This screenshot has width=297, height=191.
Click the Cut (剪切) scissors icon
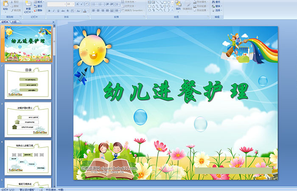point(12,2)
